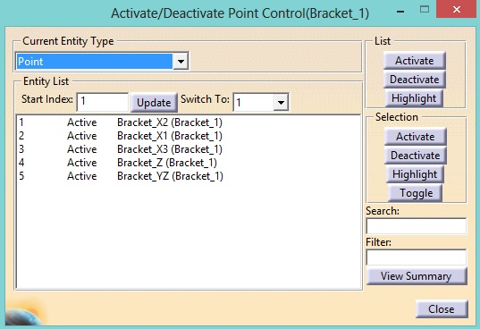Open the Current Entity Type dropdown arrow

point(181,62)
